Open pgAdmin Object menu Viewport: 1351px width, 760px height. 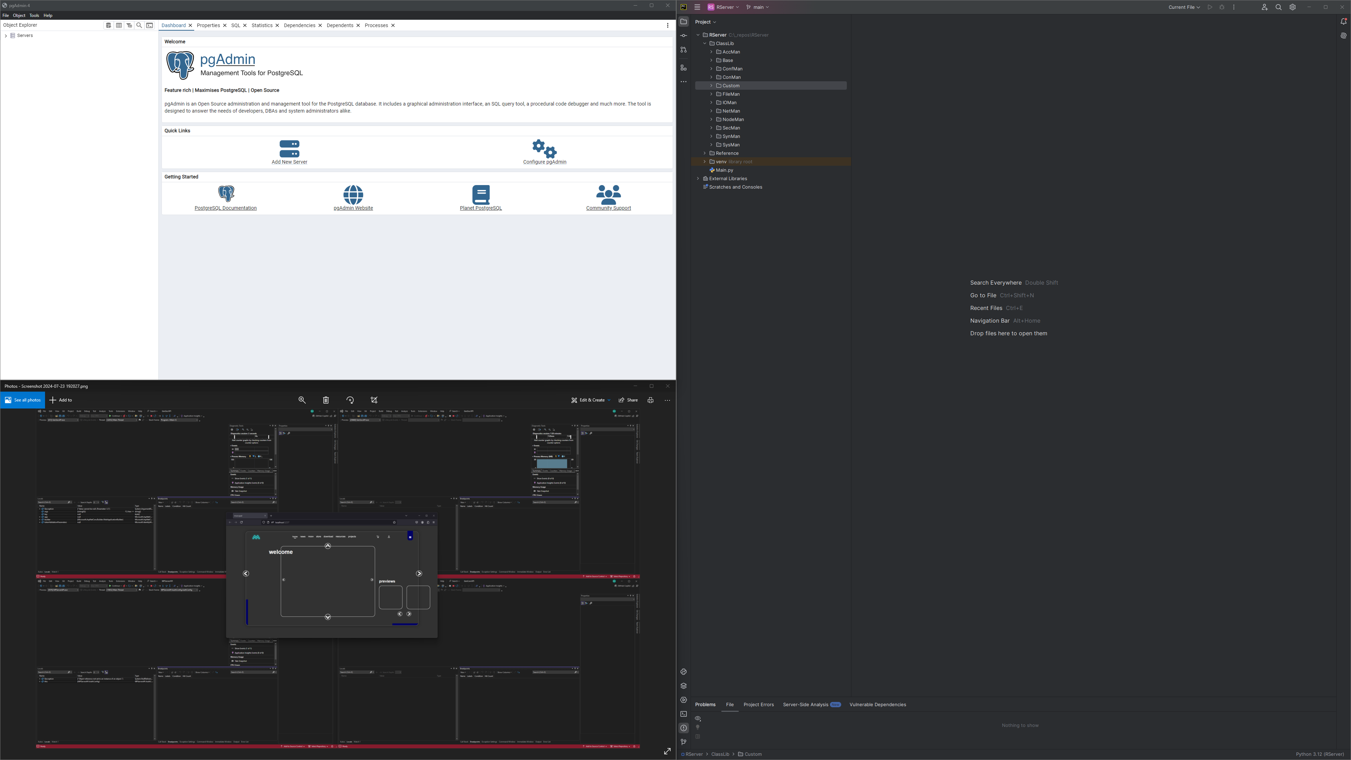[x=19, y=16]
